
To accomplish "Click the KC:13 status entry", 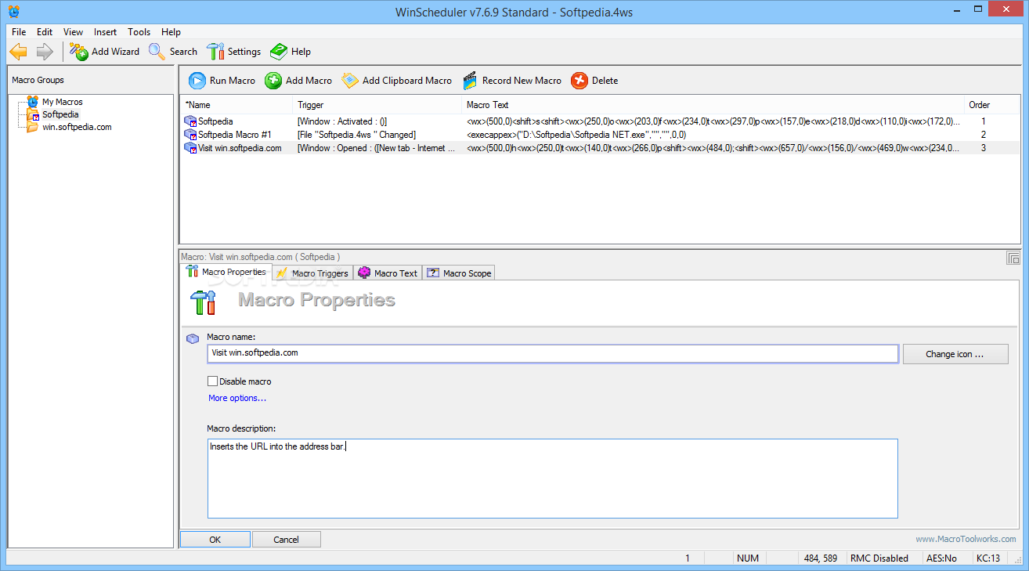I will [x=988, y=558].
